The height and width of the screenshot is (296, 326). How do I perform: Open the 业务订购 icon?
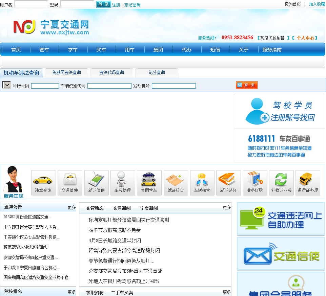[x=255, y=183]
